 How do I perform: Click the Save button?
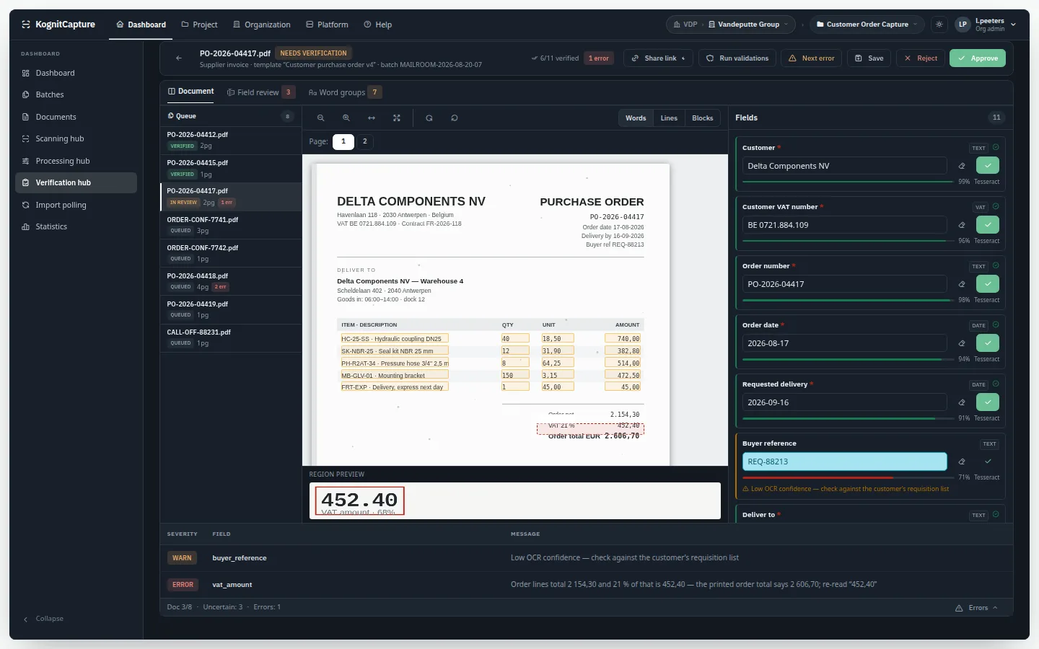[869, 58]
